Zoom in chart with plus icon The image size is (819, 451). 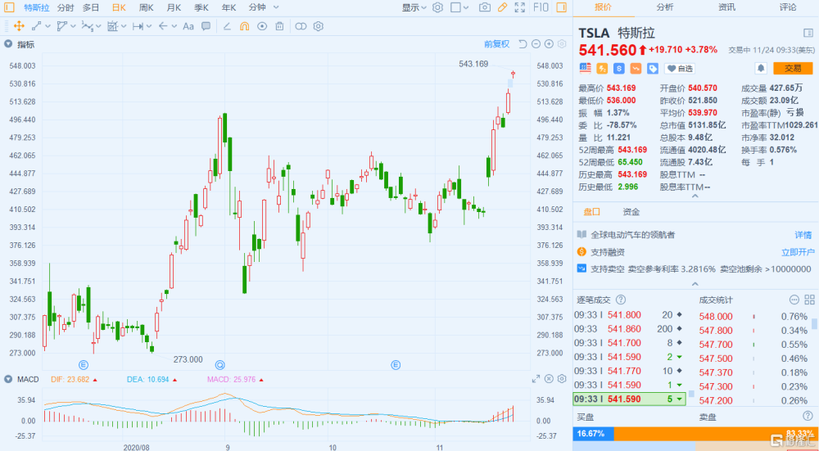coord(549,44)
